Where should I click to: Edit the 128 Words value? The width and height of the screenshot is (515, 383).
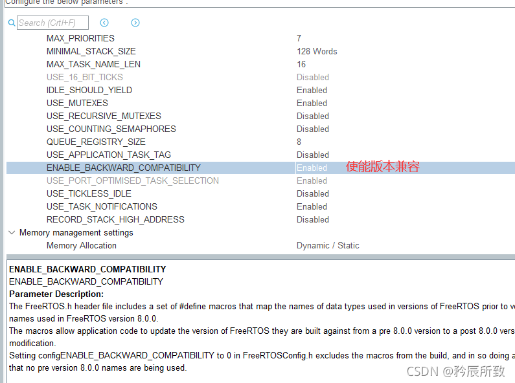(x=317, y=52)
